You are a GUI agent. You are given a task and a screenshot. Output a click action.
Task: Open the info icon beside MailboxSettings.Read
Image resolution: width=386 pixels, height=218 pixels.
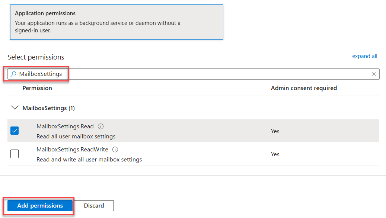click(x=101, y=126)
